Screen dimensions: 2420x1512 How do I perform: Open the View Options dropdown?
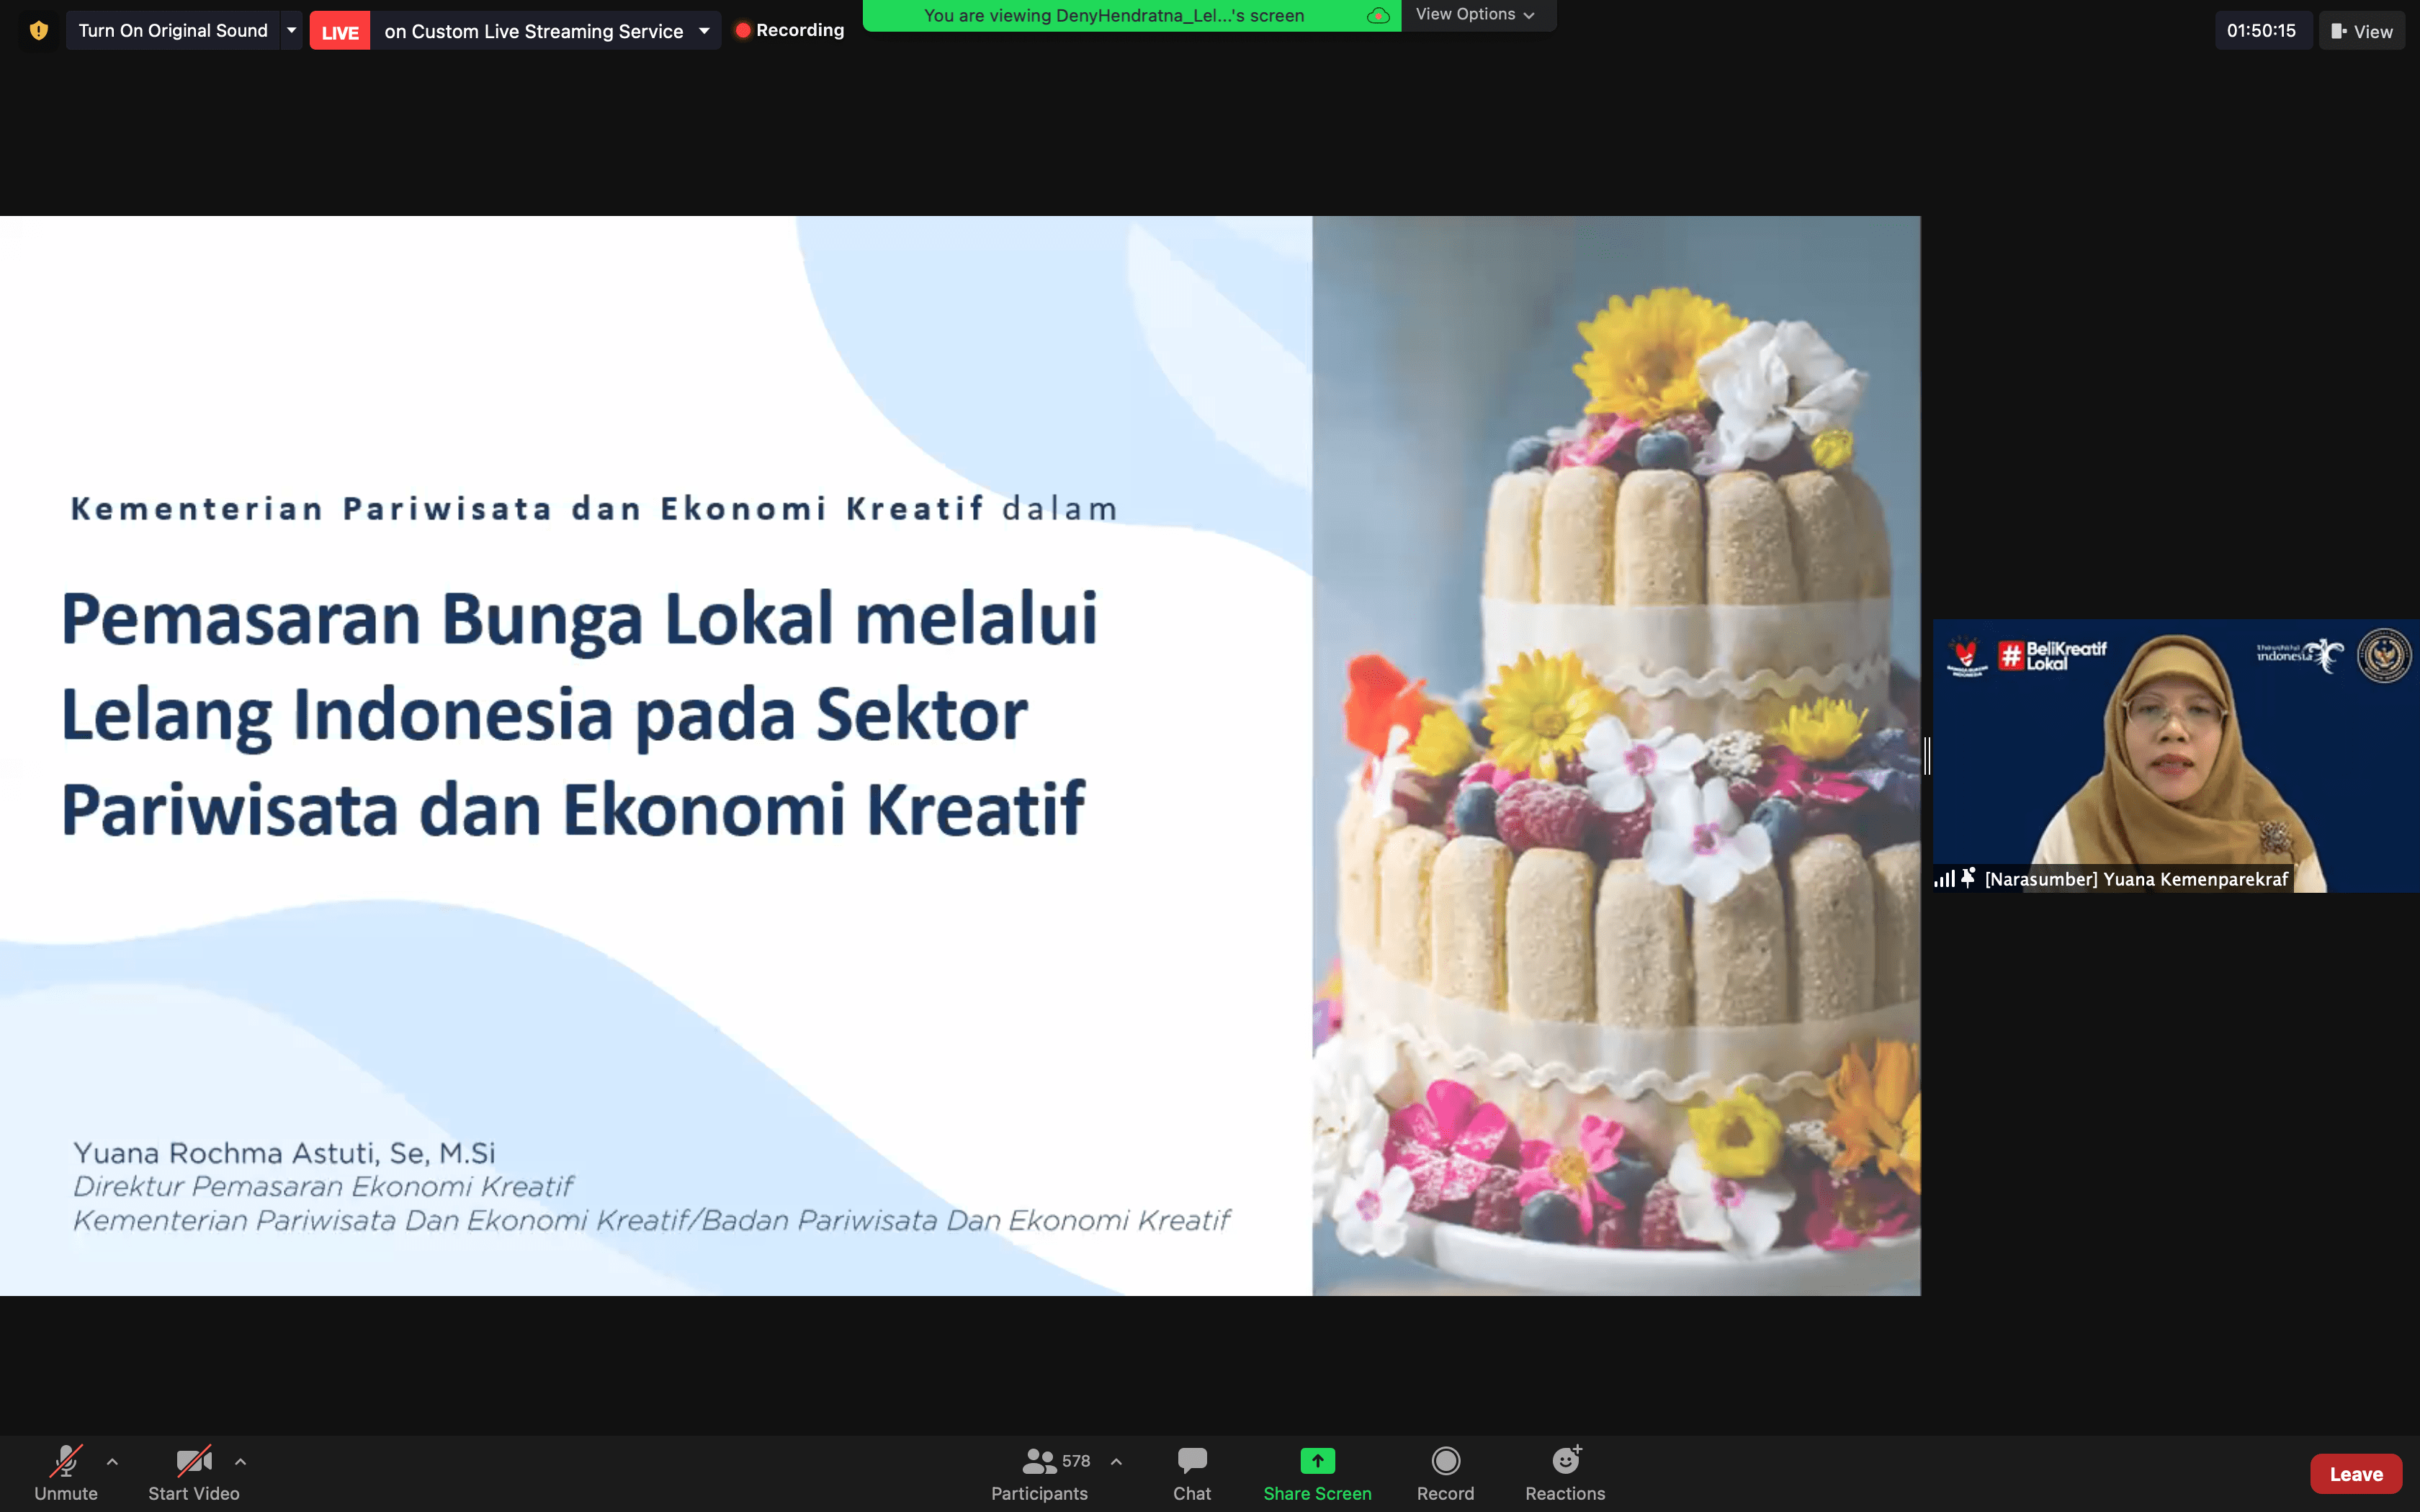(1475, 15)
